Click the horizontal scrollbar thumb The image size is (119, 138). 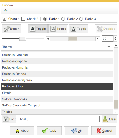click(x=73, y=39)
